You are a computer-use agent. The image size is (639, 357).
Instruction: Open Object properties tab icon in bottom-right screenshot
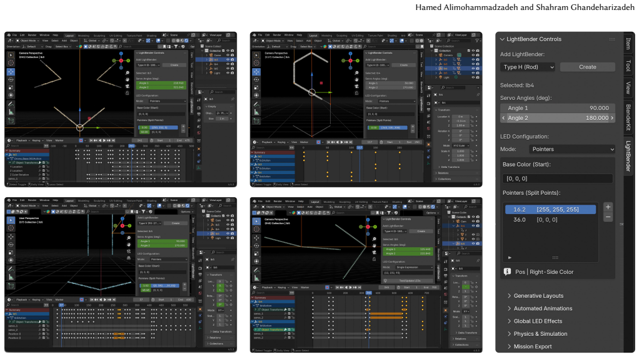tap(445, 310)
